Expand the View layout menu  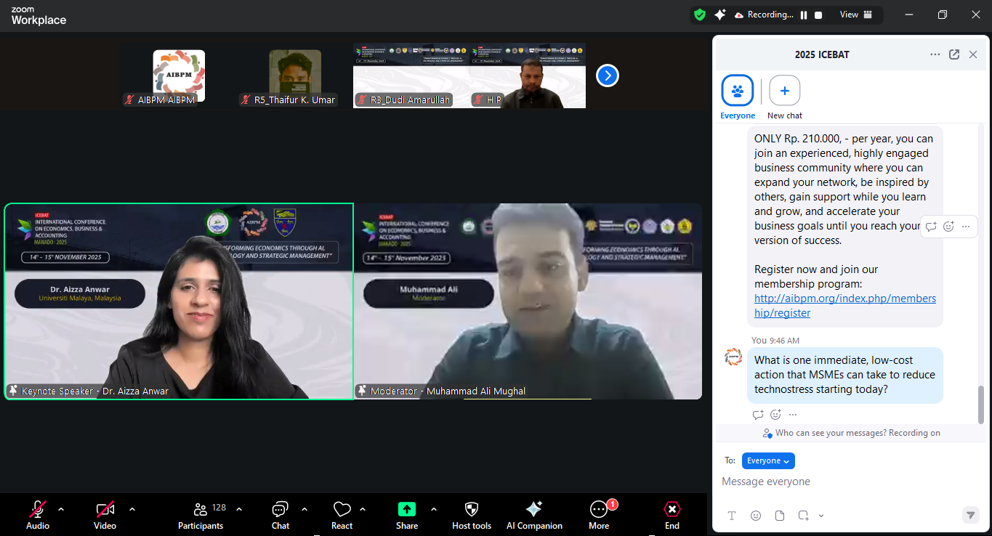click(854, 15)
